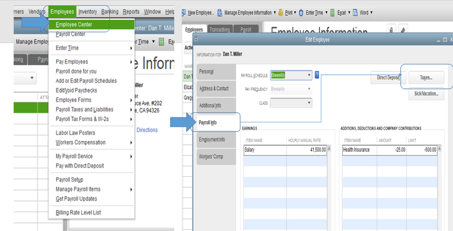Click the -600.00 limit cell

point(422,150)
